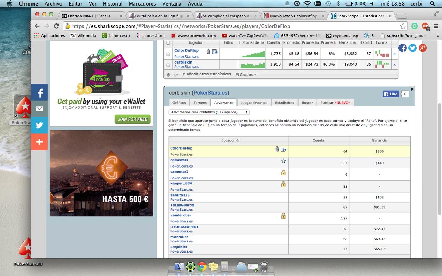Screen dimensions: 442x276
Task: Click Añadir otras estadísticas link
Action: [x=208, y=74]
